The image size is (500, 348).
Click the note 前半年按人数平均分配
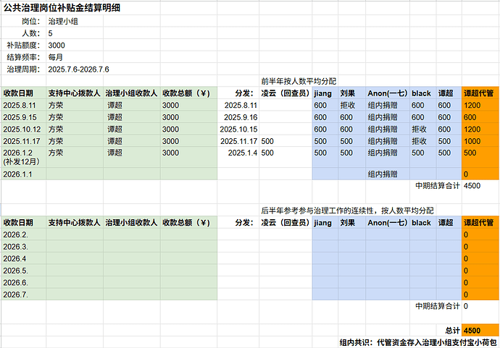[299, 82]
